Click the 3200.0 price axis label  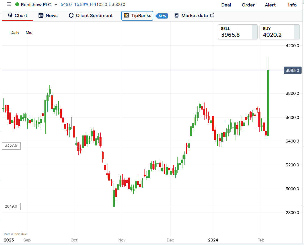tap(292, 165)
